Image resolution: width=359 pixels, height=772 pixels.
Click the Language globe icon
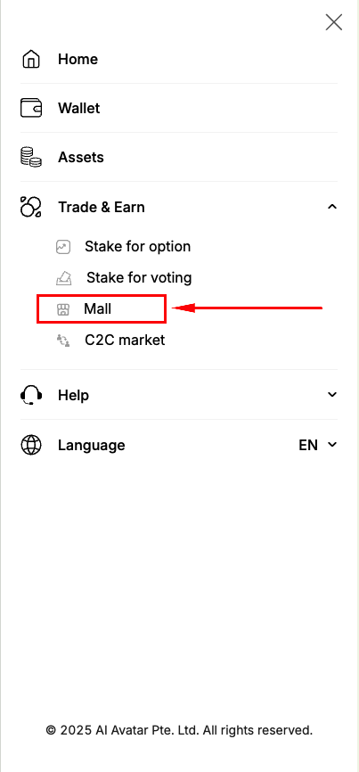[31, 445]
